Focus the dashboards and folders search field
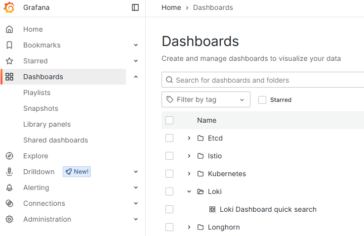 267,80
